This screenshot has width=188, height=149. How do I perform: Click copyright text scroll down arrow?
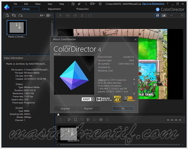click(134, 94)
